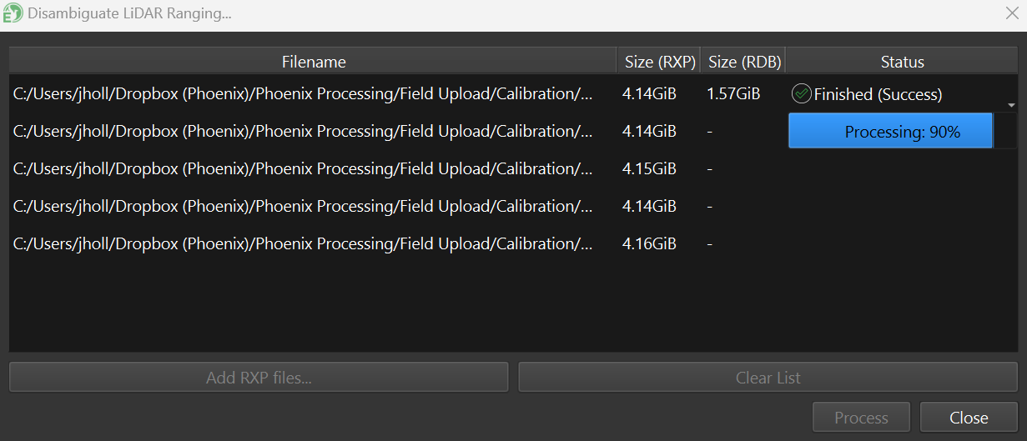Click the Add RXP files... button
The width and height of the screenshot is (1027, 441).
click(259, 378)
